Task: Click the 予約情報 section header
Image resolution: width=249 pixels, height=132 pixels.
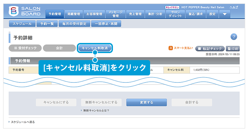Action: (x=124, y=61)
